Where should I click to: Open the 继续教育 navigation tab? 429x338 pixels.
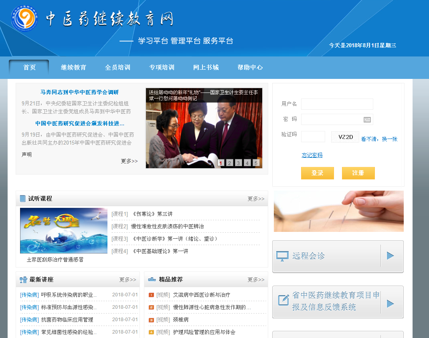click(x=73, y=67)
